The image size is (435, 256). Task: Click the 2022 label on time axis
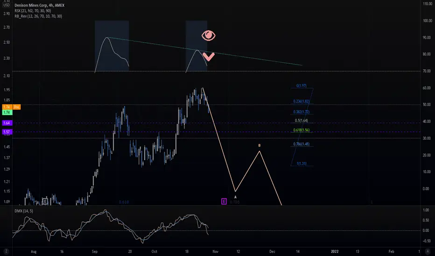[335, 251]
